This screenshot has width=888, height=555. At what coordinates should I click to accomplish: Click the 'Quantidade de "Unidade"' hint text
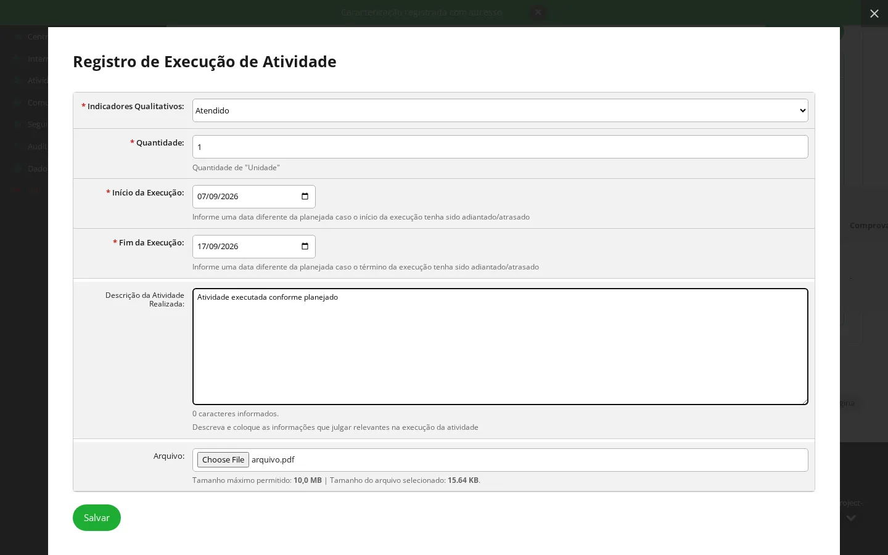pyautogui.click(x=236, y=168)
